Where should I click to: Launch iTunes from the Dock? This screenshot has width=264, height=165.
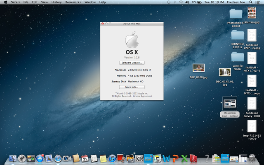click(x=112, y=158)
